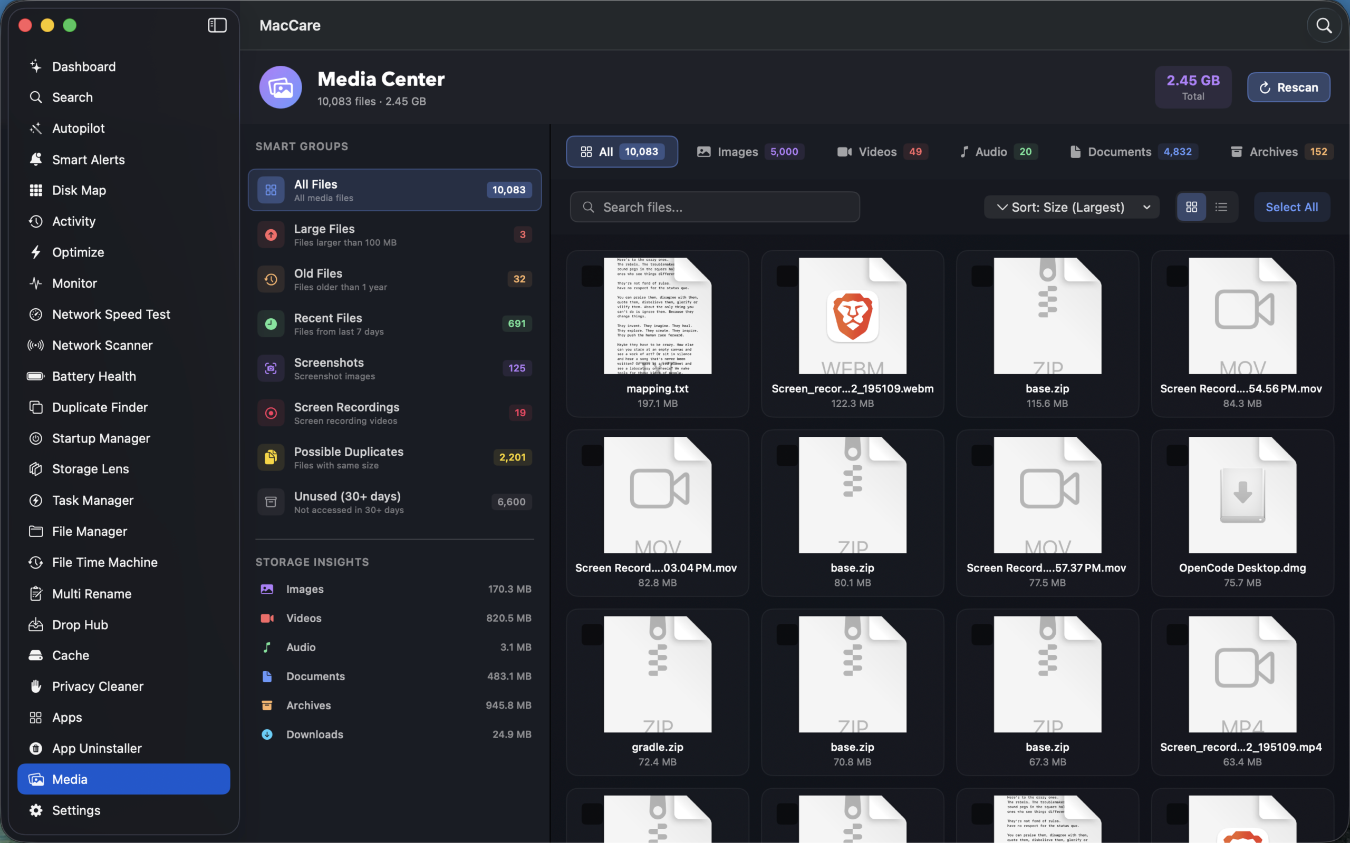
Task: Open File Time Machine
Action: 123,562
